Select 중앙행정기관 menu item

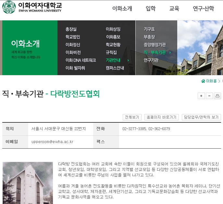(155, 45)
